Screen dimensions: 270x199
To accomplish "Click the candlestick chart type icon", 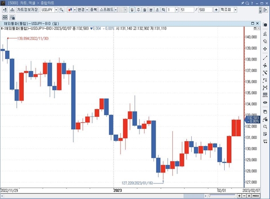I will tap(70, 10).
